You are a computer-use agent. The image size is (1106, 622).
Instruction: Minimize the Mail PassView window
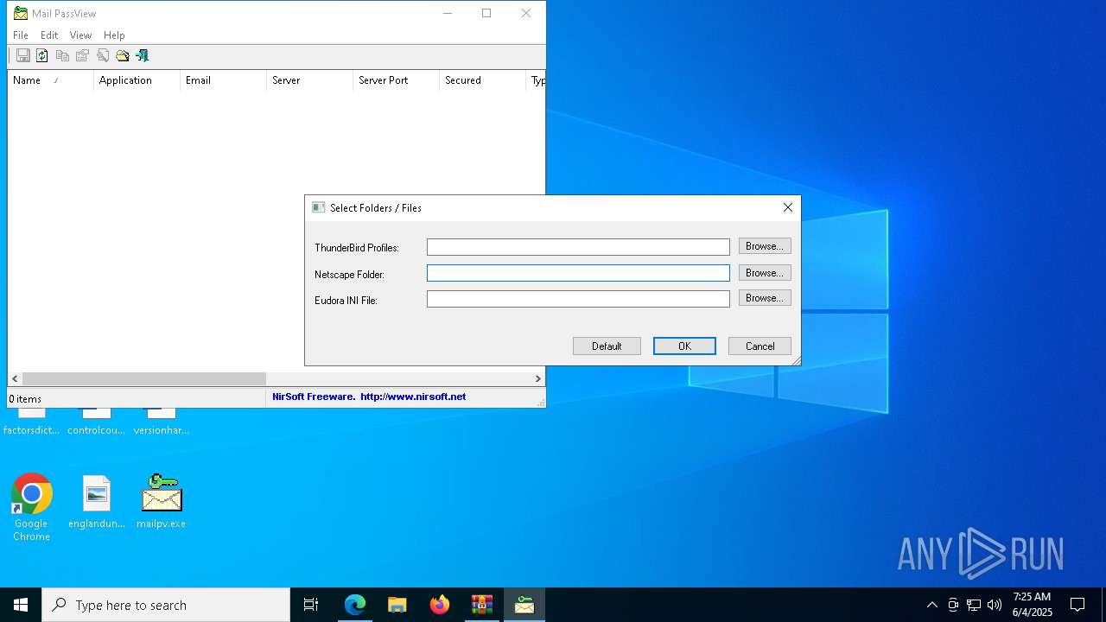click(x=447, y=13)
